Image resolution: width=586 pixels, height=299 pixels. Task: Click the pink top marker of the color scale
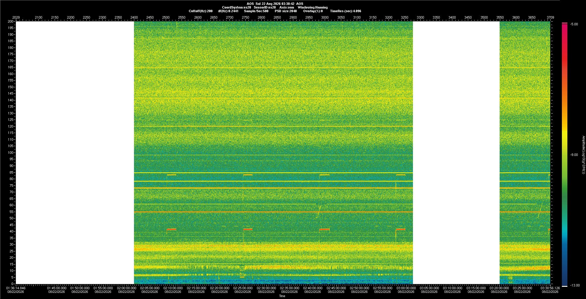click(565, 23)
